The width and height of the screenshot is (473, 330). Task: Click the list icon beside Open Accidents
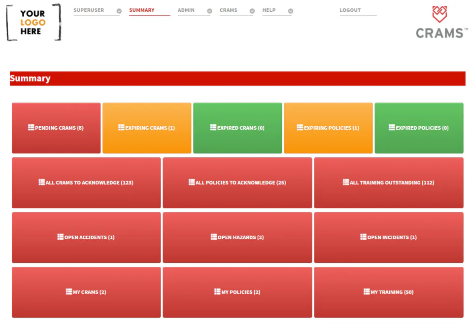60,237
